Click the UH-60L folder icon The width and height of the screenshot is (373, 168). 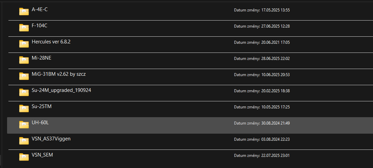[24, 125]
